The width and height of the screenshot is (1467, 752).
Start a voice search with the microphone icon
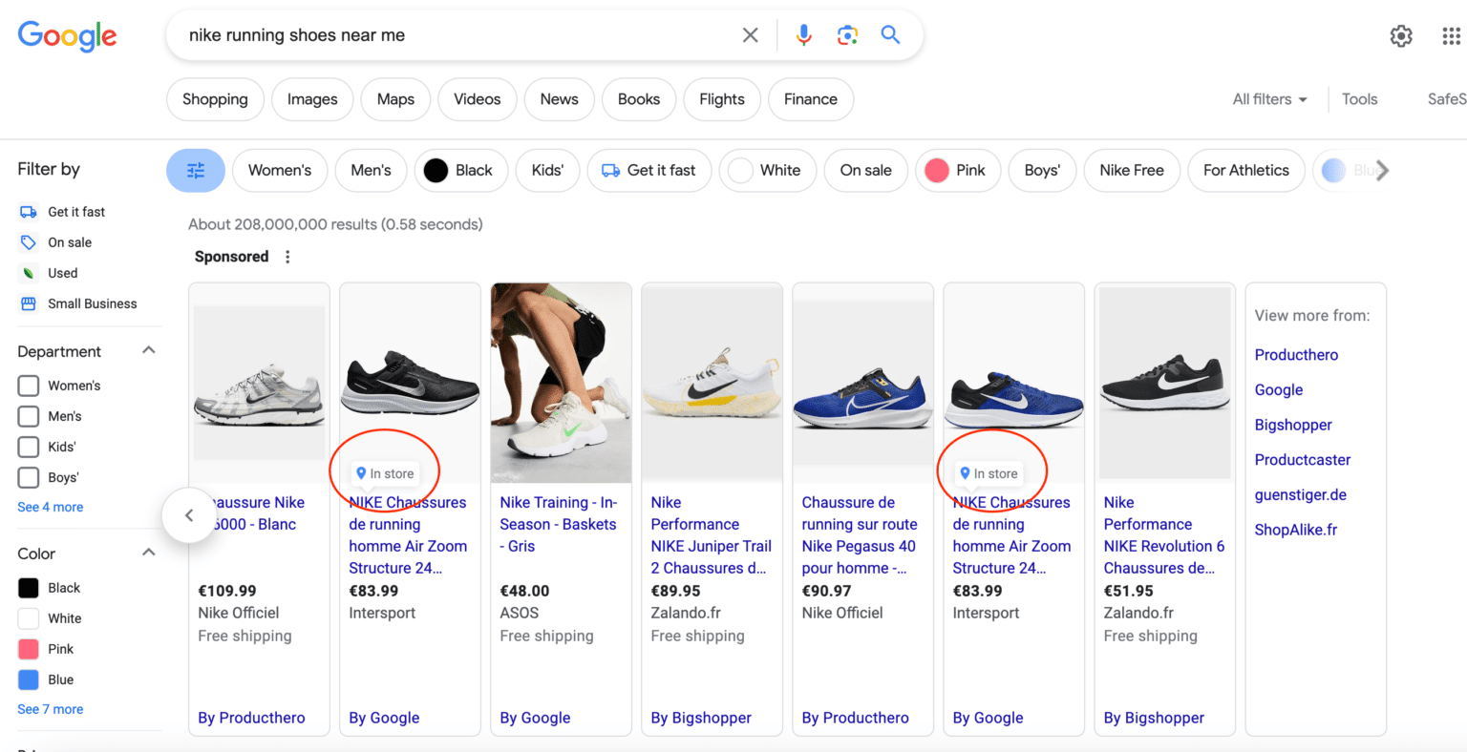[803, 34]
